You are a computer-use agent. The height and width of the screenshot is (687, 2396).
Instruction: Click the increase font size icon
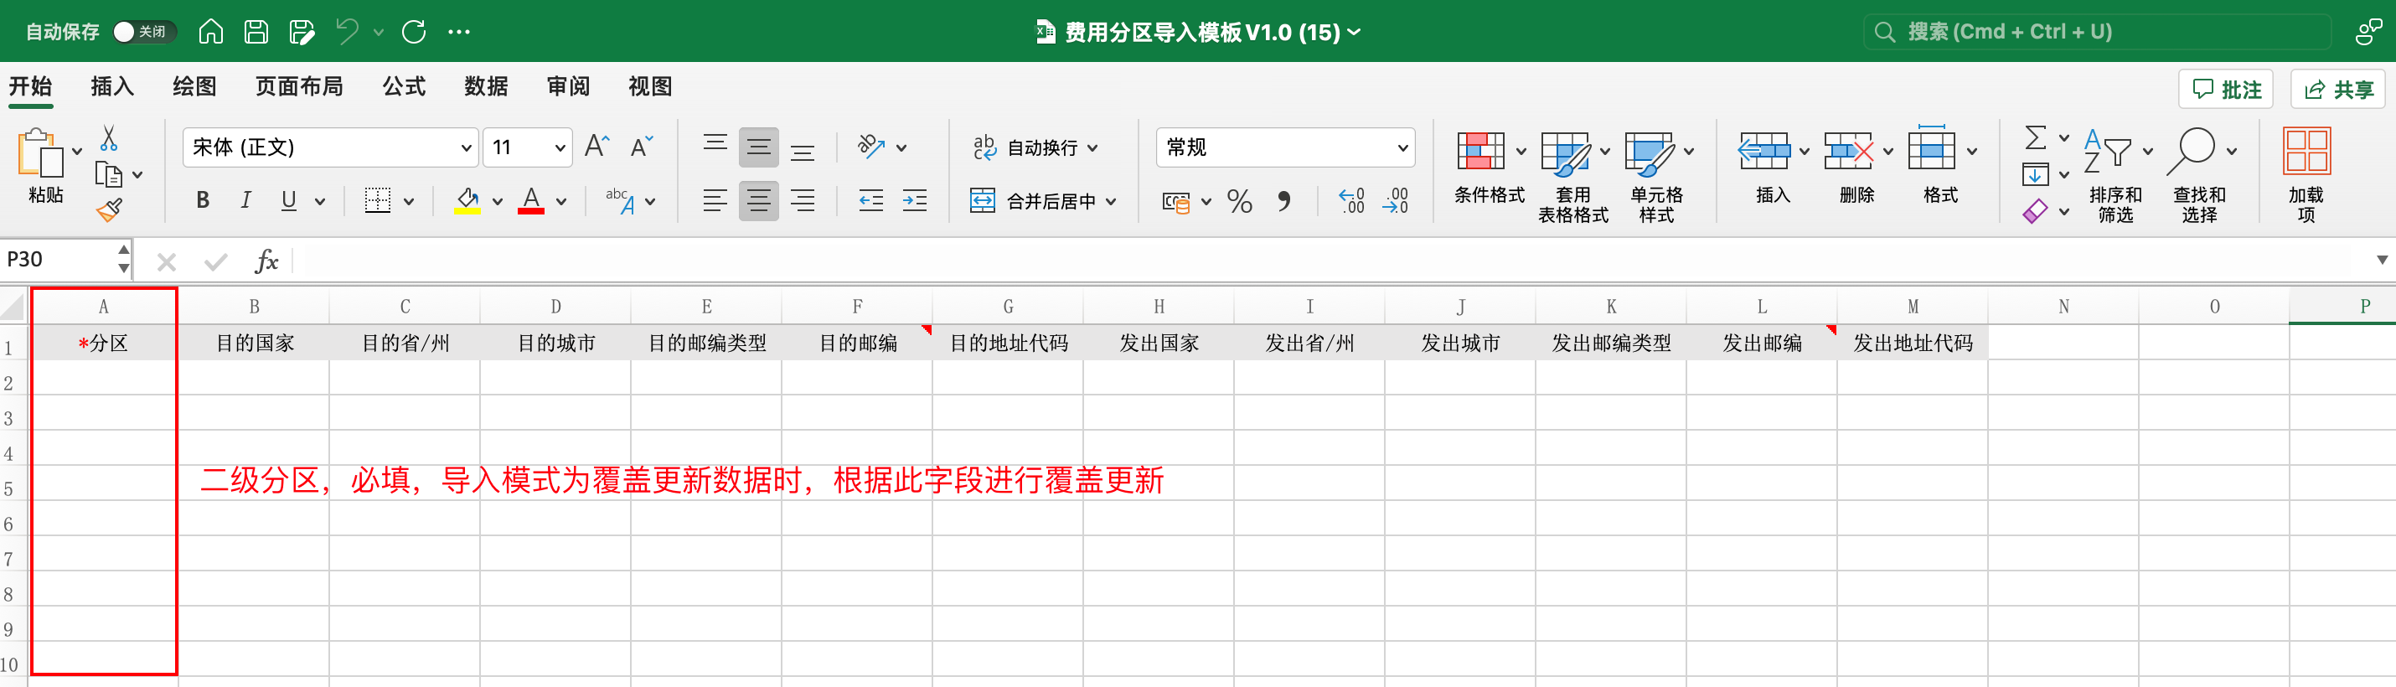[596, 147]
